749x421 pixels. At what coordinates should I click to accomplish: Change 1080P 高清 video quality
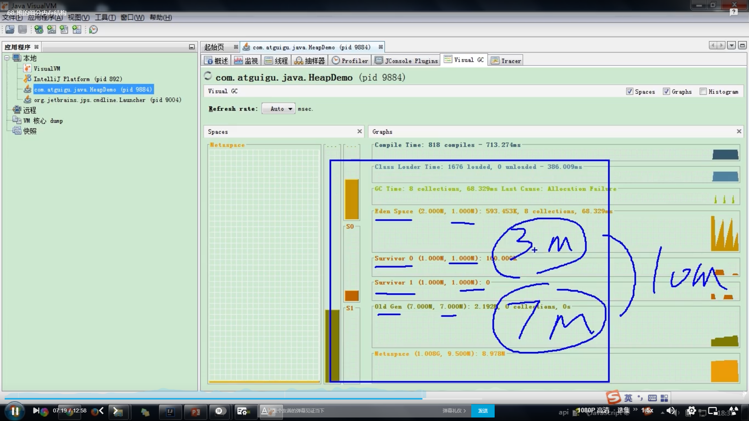[593, 410]
